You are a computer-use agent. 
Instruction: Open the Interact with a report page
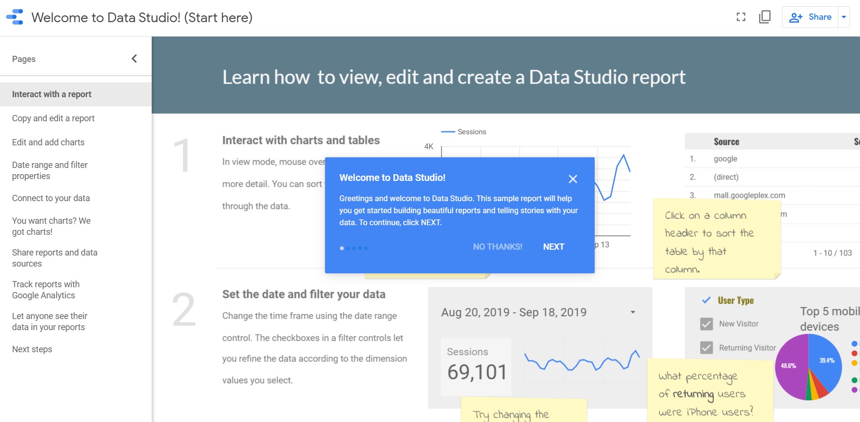coord(76,94)
